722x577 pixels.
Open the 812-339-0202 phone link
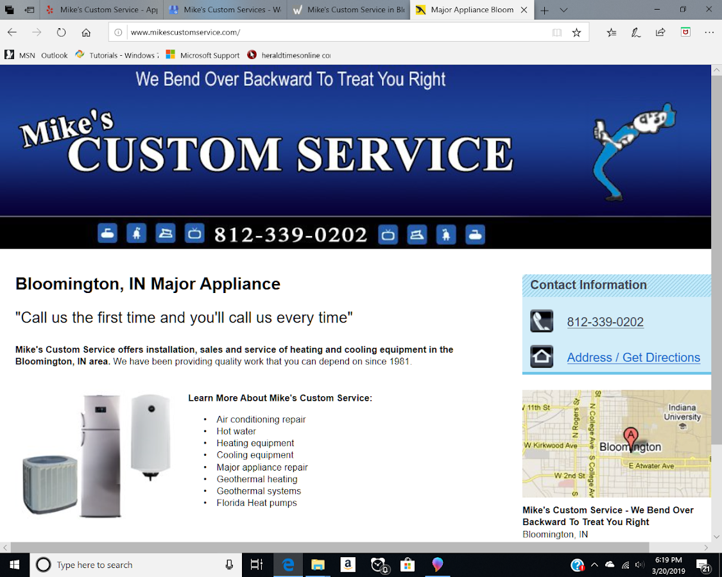point(605,322)
